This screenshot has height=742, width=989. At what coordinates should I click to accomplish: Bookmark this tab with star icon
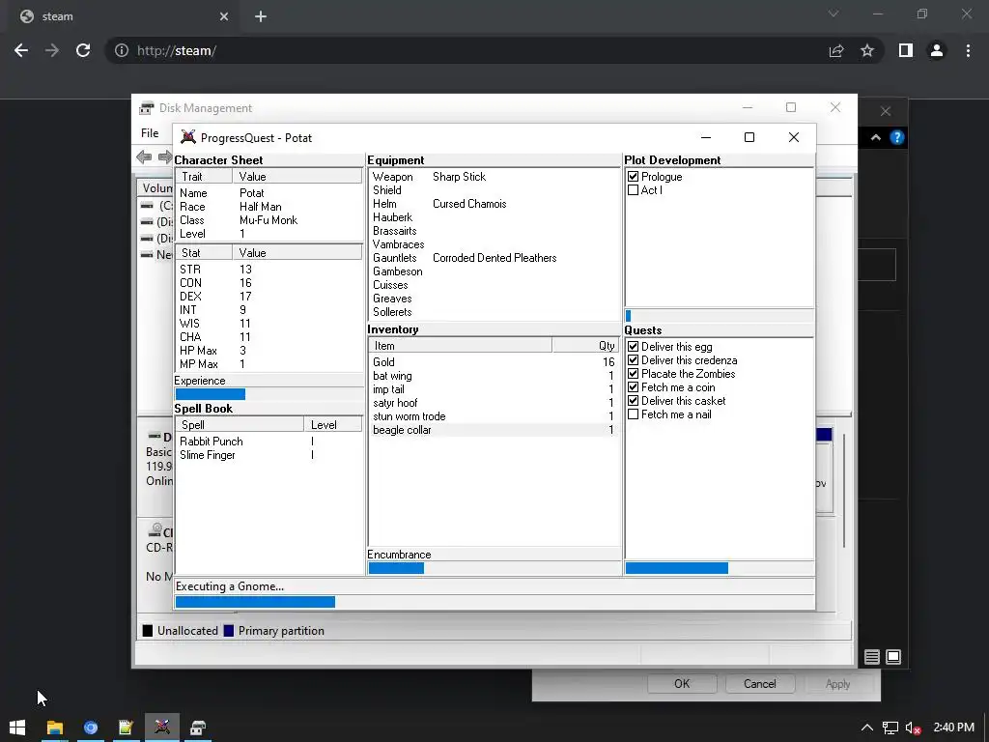click(867, 50)
